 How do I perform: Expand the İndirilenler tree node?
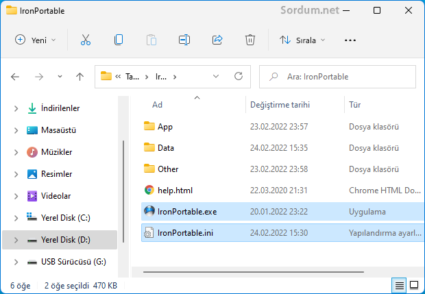pos(16,108)
